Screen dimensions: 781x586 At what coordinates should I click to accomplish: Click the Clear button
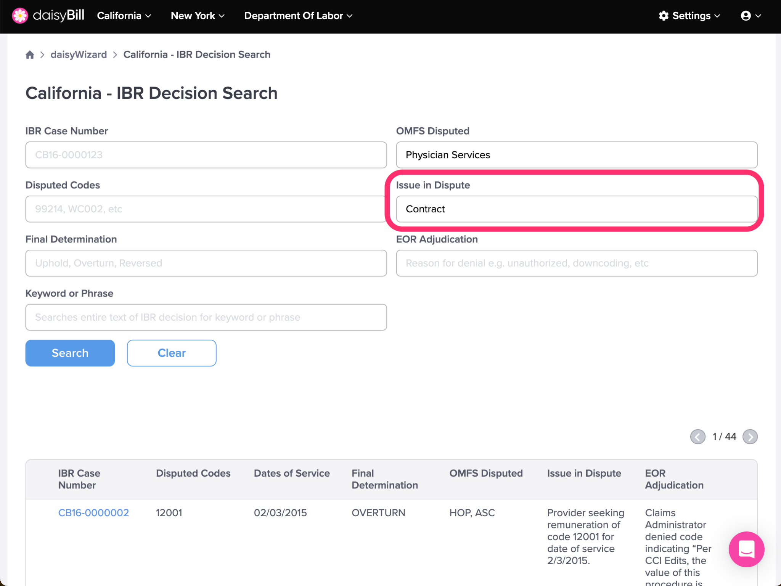pos(172,353)
